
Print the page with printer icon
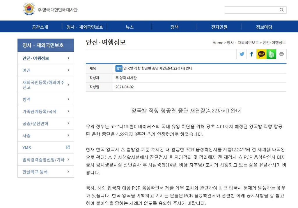(281, 54)
